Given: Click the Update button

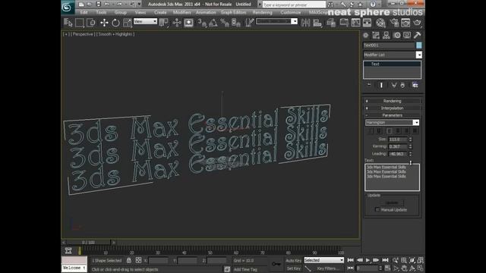Looking at the screenshot, I should tap(392, 202).
